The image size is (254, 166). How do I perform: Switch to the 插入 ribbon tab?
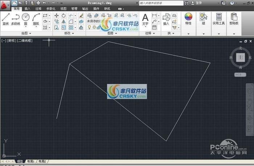(x=27, y=9)
